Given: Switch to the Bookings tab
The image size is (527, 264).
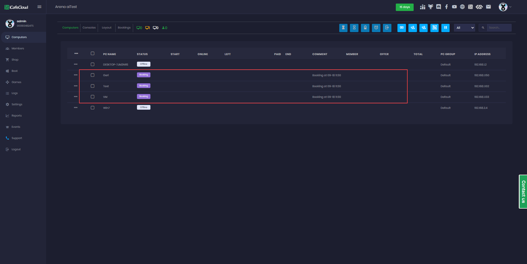Looking at the screenshot, I should pyautogui.click(x=124, y=28).
